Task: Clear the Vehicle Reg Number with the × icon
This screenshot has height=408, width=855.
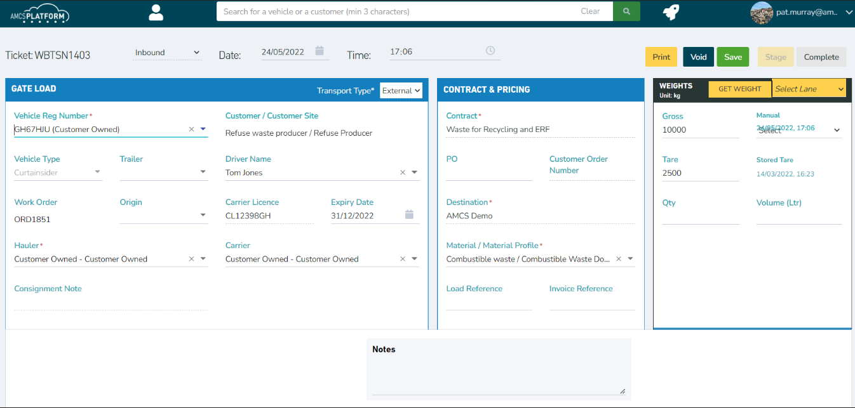Action: (191, 129)
